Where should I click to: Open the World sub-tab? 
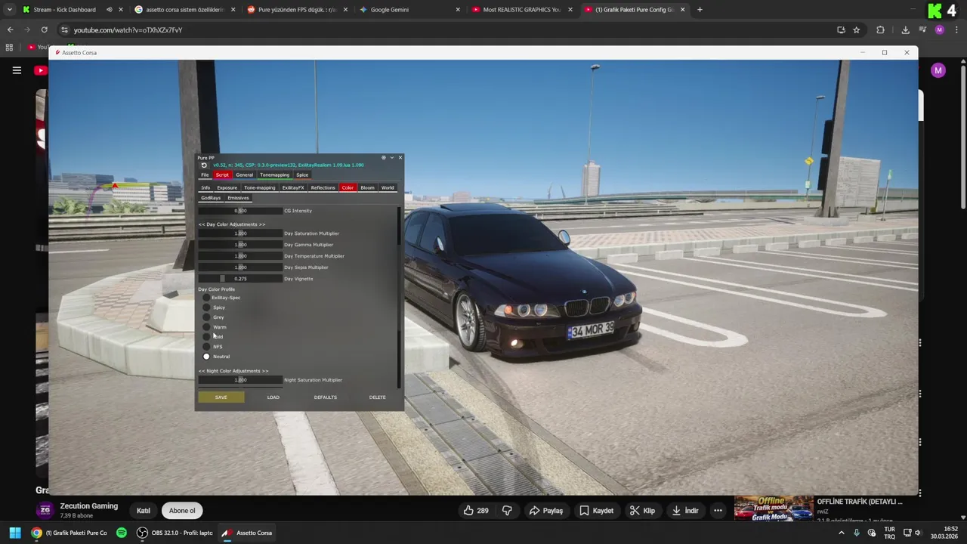(388, 187)
